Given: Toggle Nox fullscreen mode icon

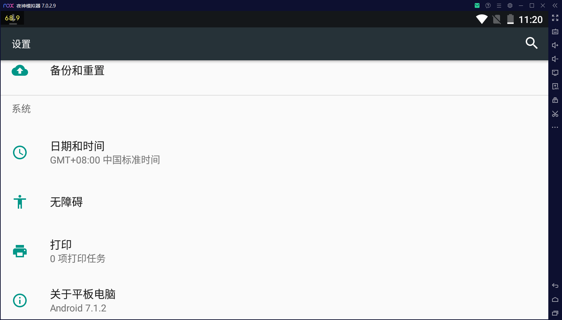Looking at the screenshot, I should click(x=555, y=18).
